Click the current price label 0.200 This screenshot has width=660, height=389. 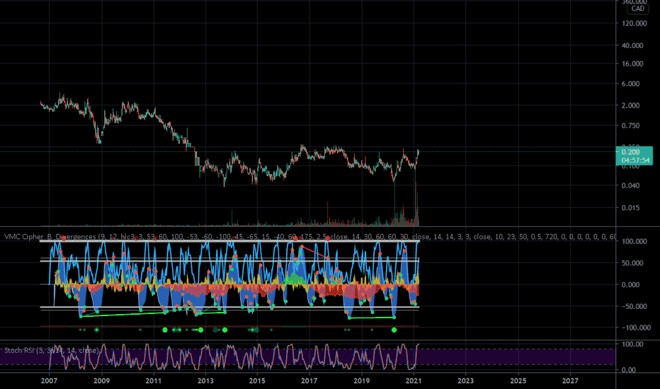click(x=630, y=152)
